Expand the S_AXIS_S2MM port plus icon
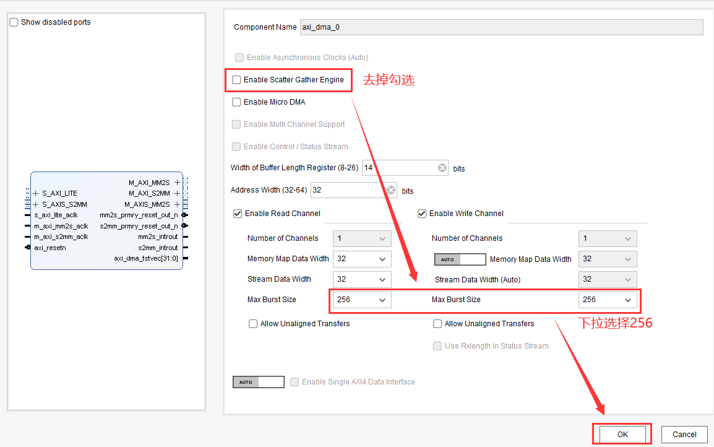The width and height of the screenshot is (714, 447). pos(36,204)
